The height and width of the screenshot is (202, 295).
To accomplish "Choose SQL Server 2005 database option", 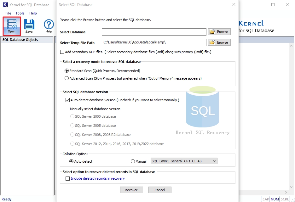I will (72, 125).
